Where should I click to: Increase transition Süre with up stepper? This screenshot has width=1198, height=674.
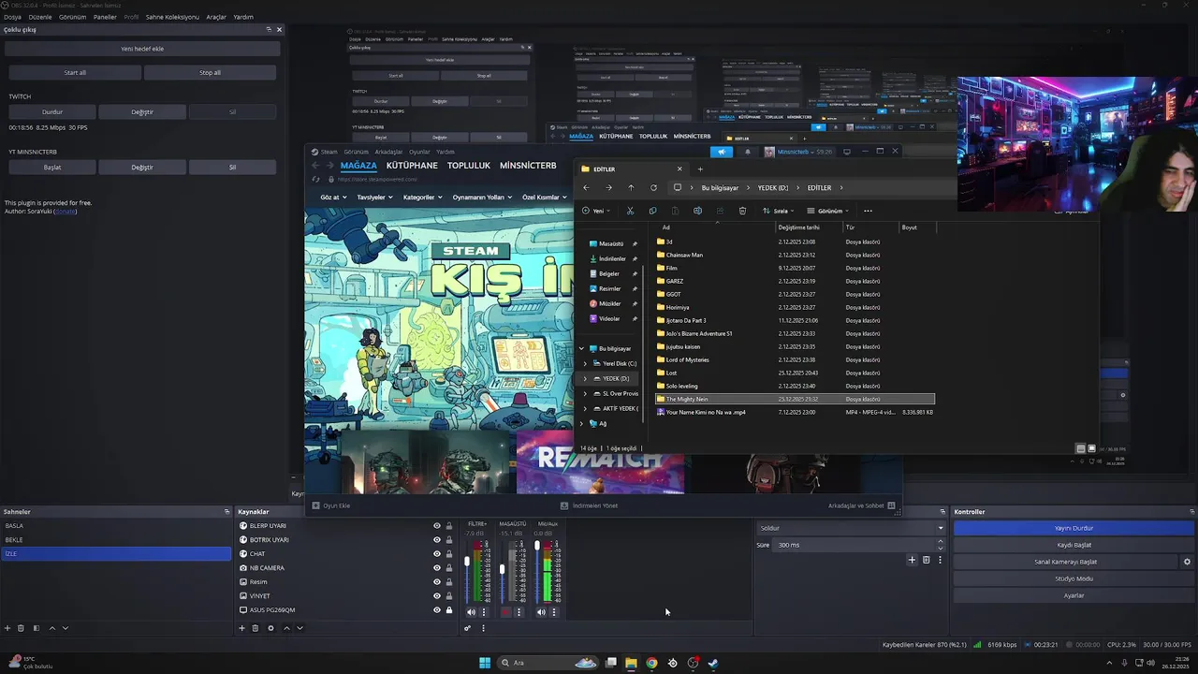(x=942, y=542)
